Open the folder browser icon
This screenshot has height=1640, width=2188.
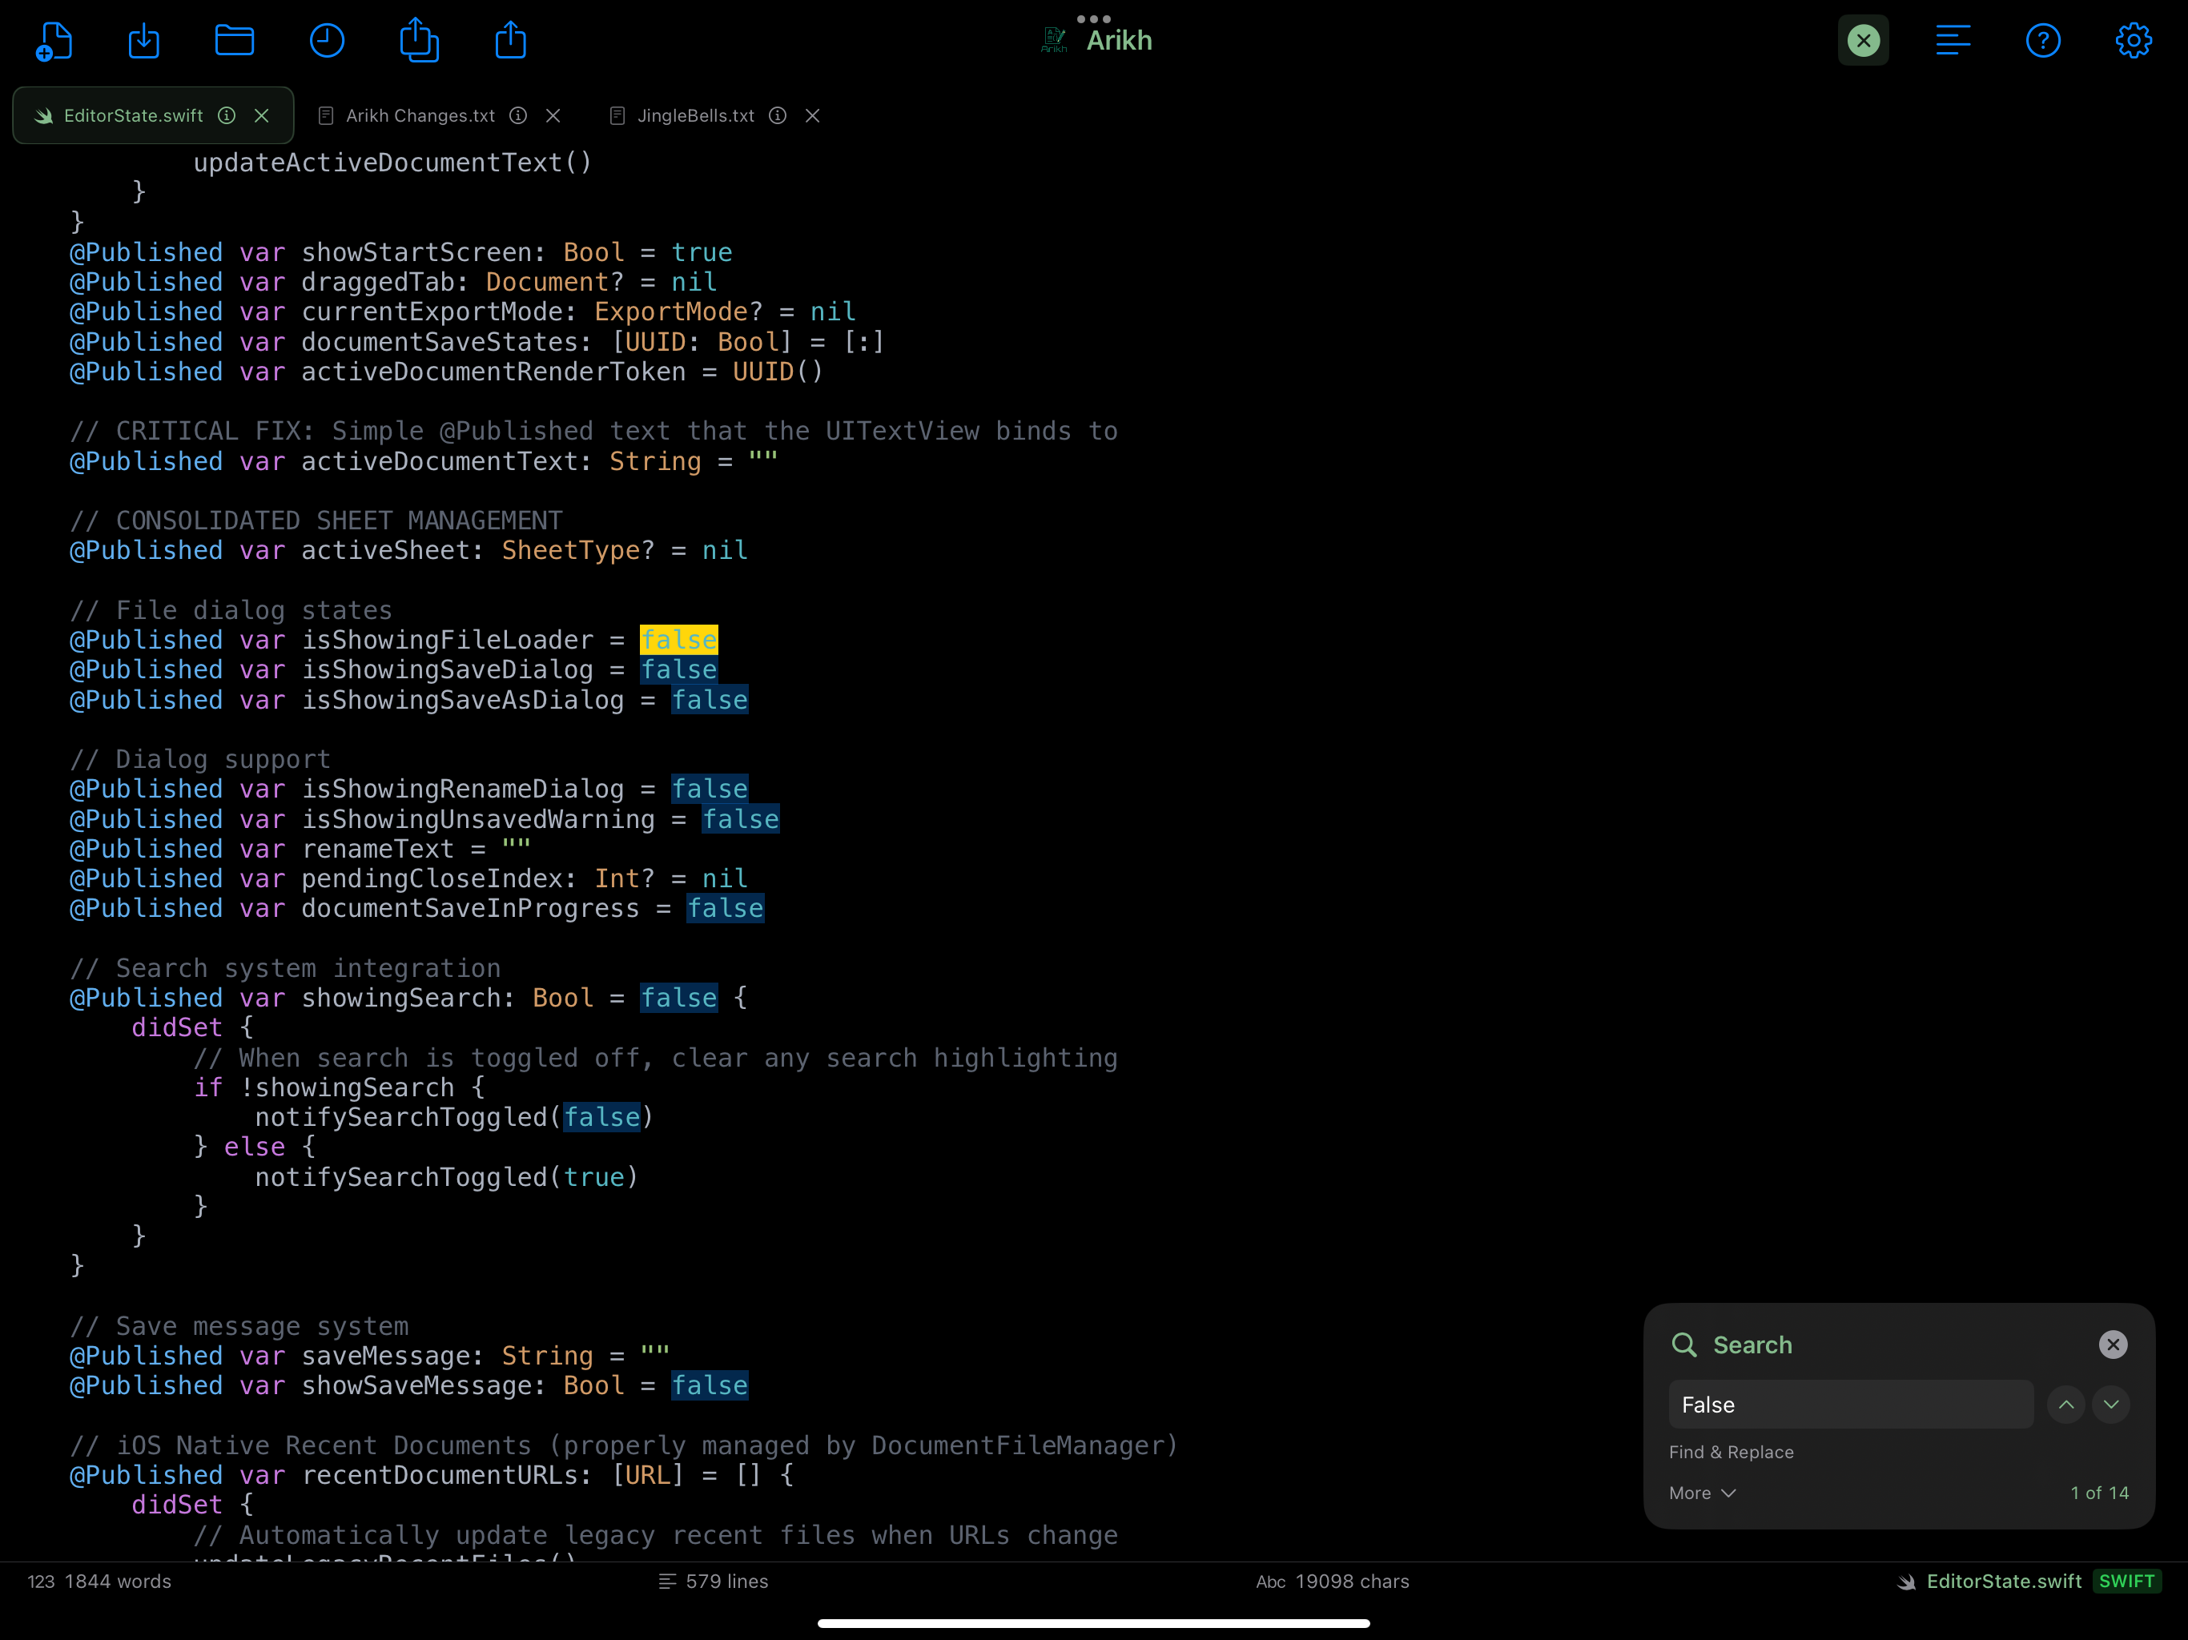tap(235, 41)
